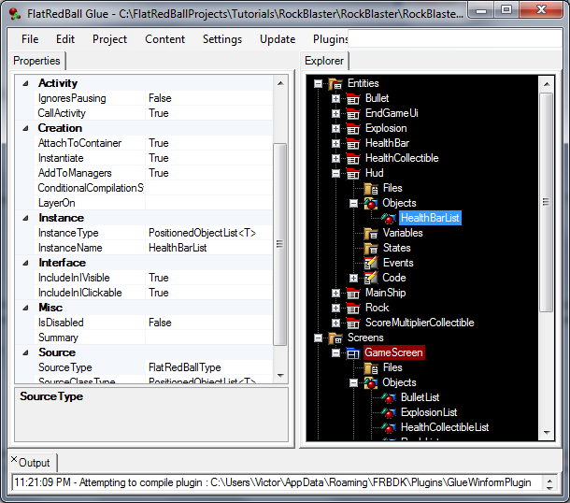Close the Output tab with X
Image resolution: width=570 pixels, height=503 pixels.
[x=14, y=459]
